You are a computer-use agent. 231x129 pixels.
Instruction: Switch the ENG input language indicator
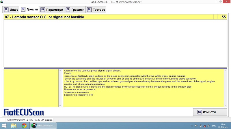coord(214,126)
